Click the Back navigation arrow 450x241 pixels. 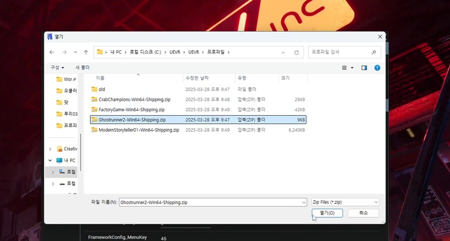tap(52, 52)
